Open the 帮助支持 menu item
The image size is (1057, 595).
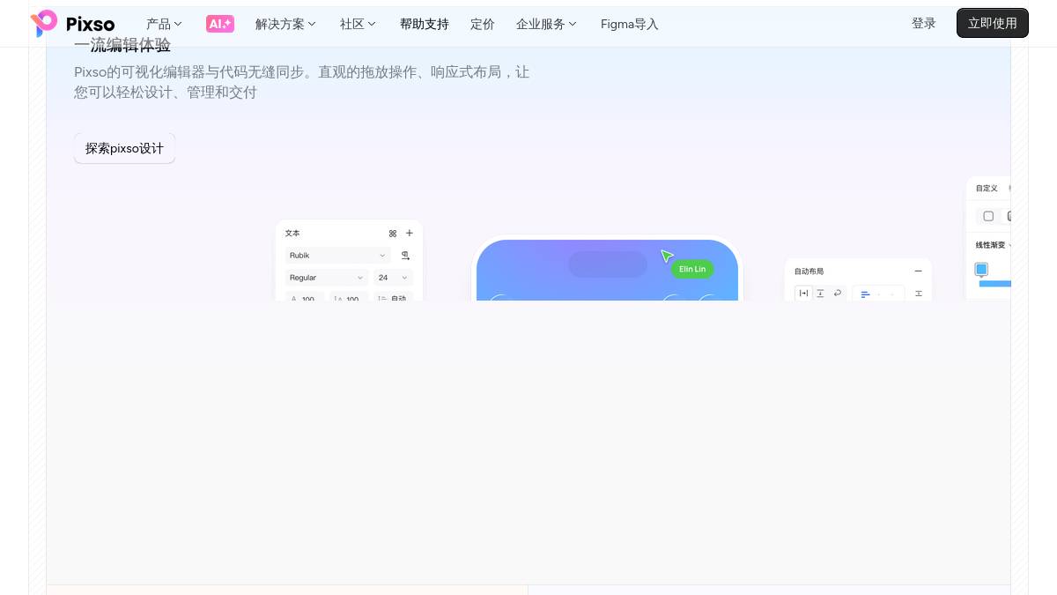click(425, 24)
